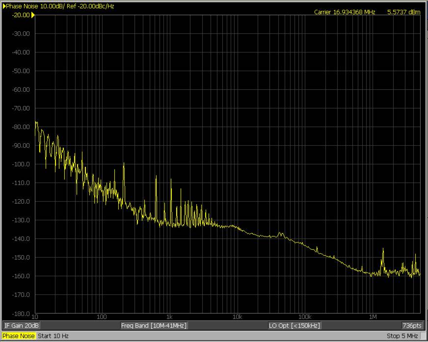The width and height of the screenshot is (428, 342).
Task: Click the 5.5737 dBm carrier power readout
Action: pos(404,12)
